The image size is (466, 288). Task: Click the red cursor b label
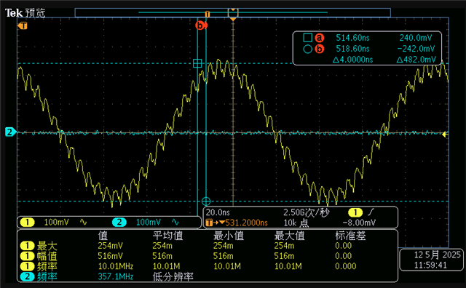coord(201,25)
